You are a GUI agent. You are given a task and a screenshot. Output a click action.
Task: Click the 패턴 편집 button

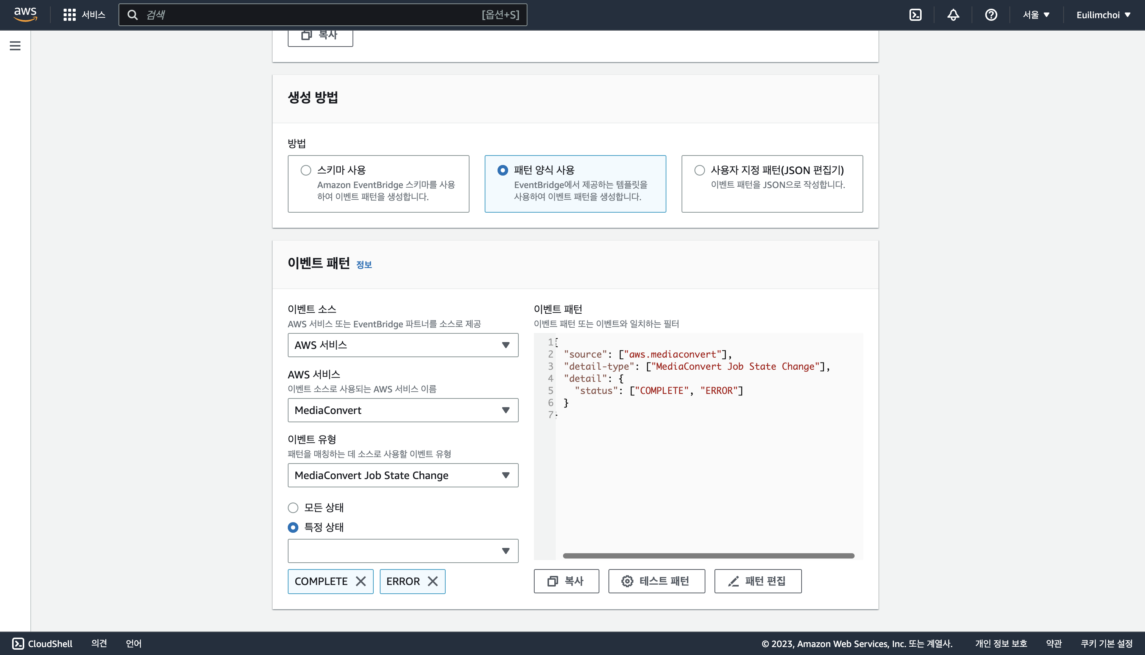coord(758,581)
